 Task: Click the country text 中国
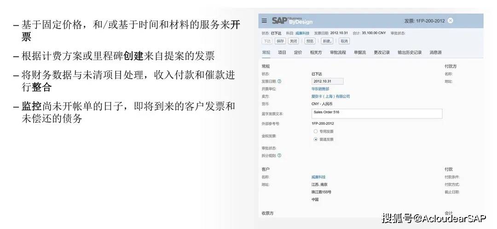[315, 200]
